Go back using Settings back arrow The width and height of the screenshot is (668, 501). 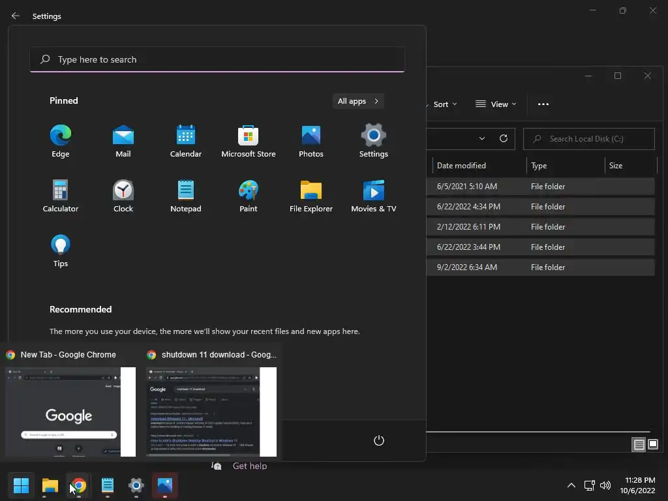pyautogui.click(x=16, y=16)
